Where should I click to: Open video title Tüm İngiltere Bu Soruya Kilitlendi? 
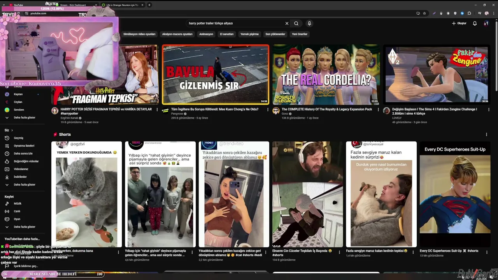click(215, 109)
